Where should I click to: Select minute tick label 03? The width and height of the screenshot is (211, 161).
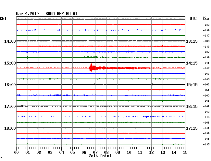50,153
